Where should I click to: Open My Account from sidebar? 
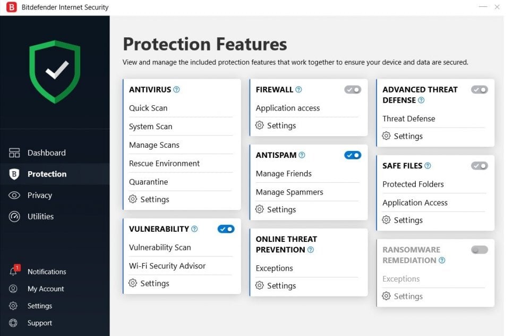[46, 289]
